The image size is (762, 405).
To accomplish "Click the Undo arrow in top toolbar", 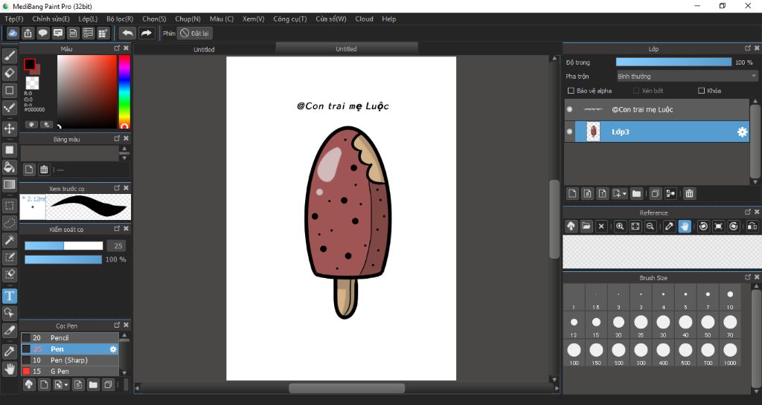I will point(128,33).
